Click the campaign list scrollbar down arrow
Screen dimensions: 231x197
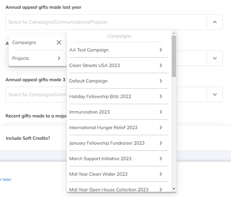[174, 189]
